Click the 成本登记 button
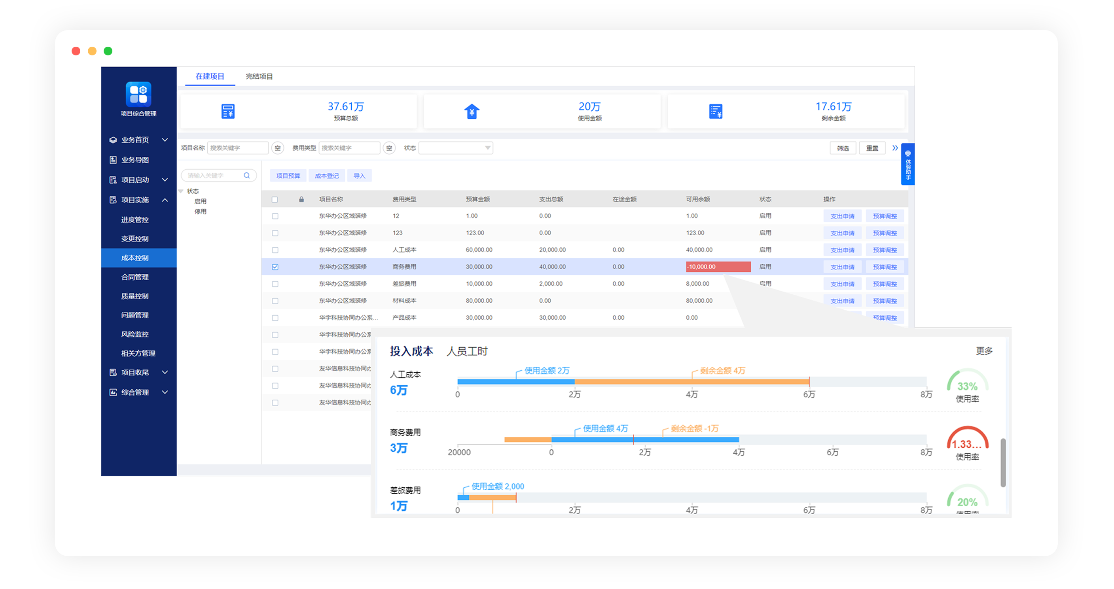Viewport: 1114px width, 589px height. (x=326, y=176)
